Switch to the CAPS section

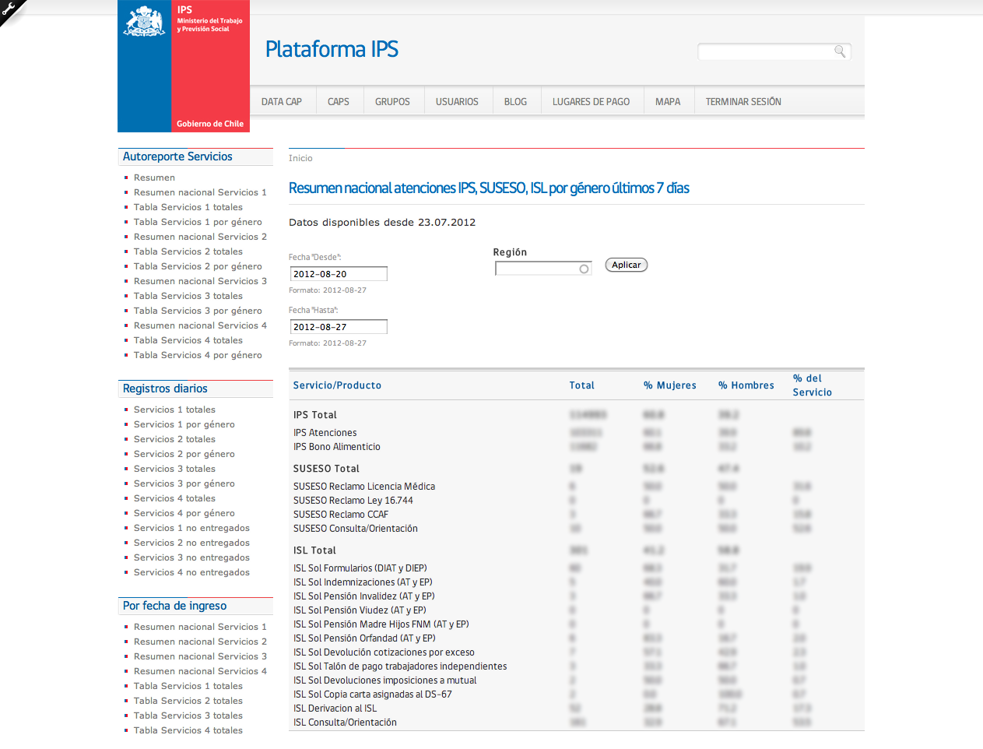[x=339, y=101]
